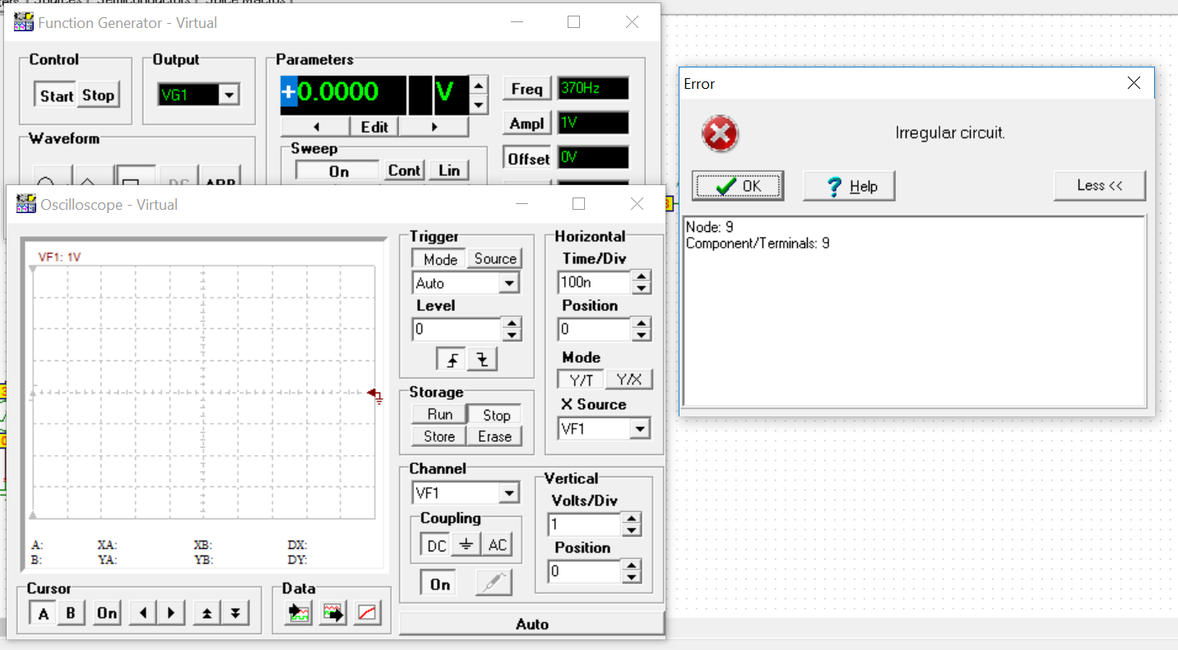
Task: Click Volts/Div input showing 1
Action: click(x=584, y=525)
